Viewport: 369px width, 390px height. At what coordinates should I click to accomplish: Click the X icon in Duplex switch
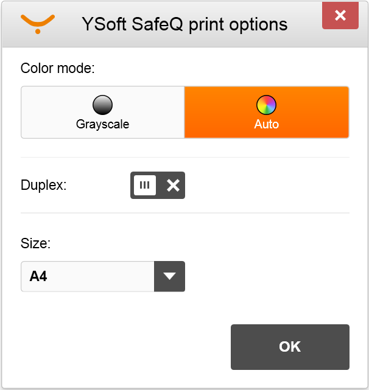coord(173,186)
